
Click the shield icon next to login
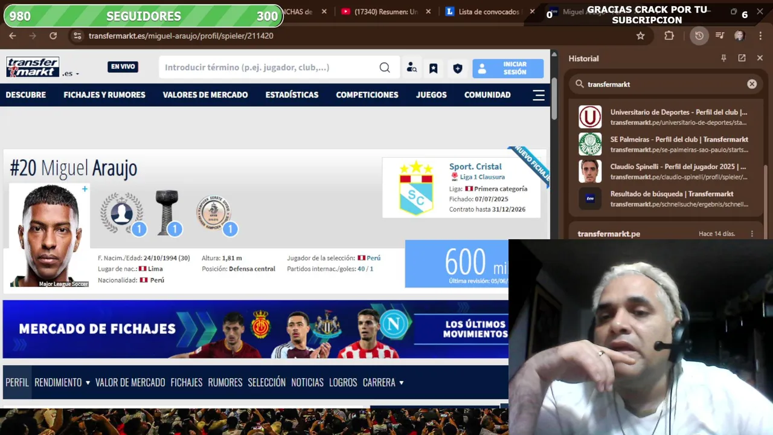(x=458, y=68)
